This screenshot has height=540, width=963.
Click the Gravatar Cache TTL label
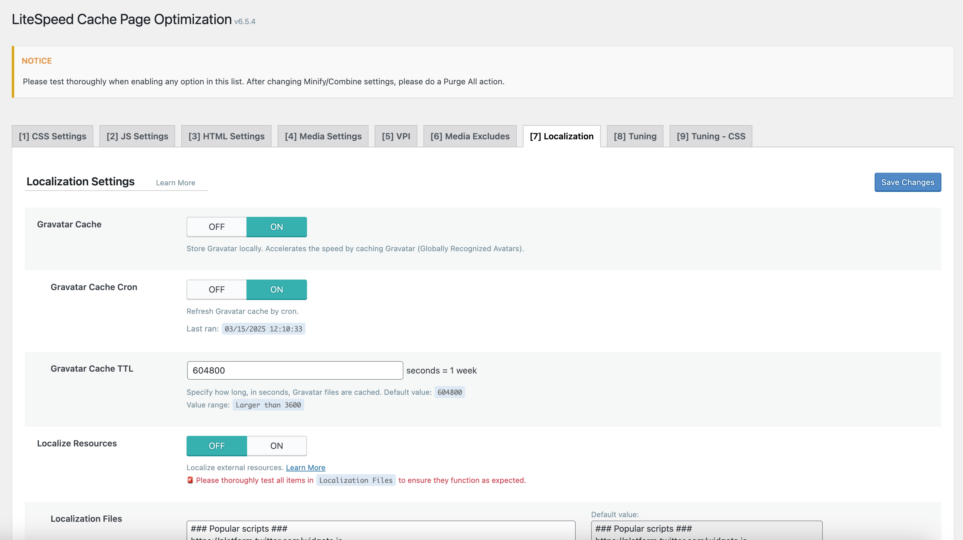click(92, 369)
